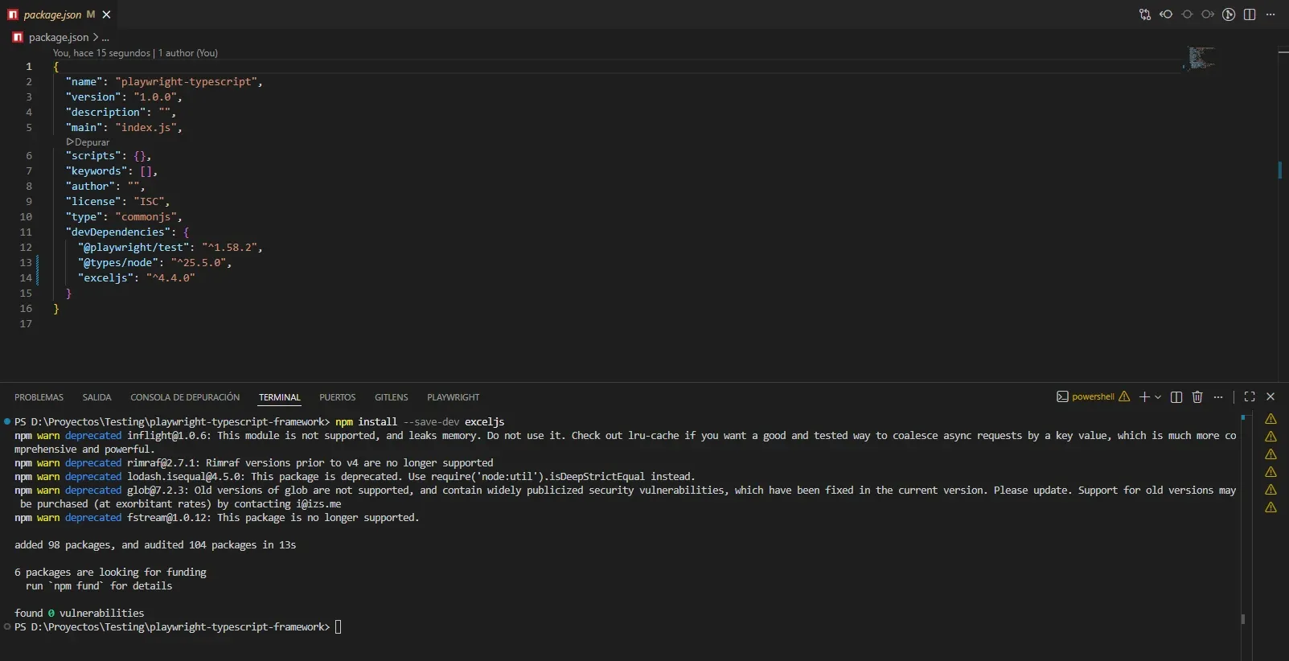This screenshot has height=661, width=1289.
Task: Click the breadcrumb ellipsis after package.json
Action: [x=105, y=37]
